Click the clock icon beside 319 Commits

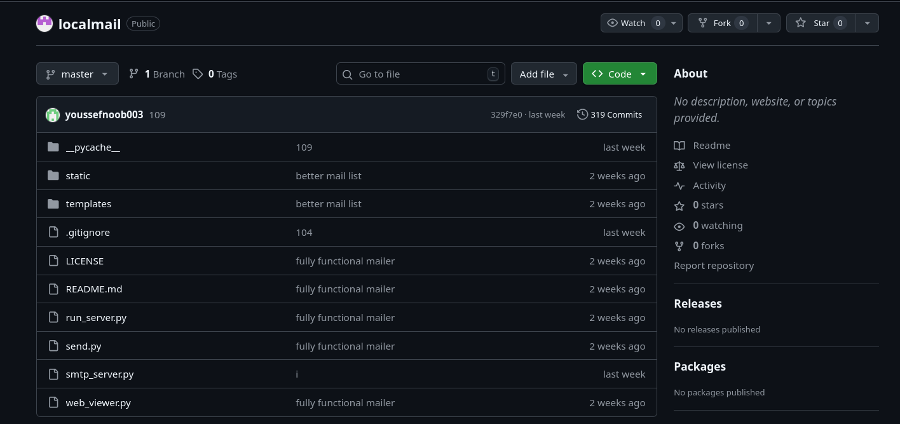pos(582,114)
